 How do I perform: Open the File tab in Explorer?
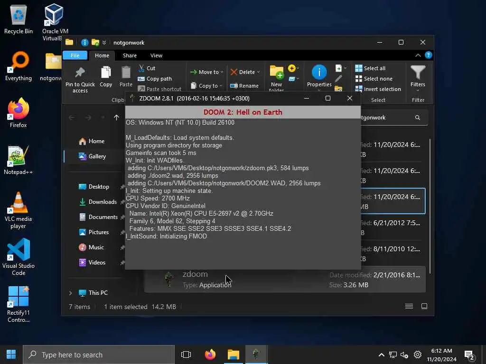point(75,55)
